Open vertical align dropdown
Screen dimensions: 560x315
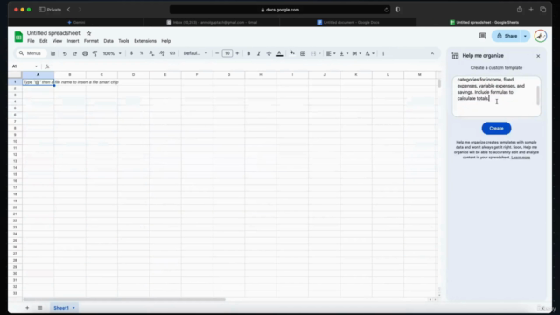(344, 53)
